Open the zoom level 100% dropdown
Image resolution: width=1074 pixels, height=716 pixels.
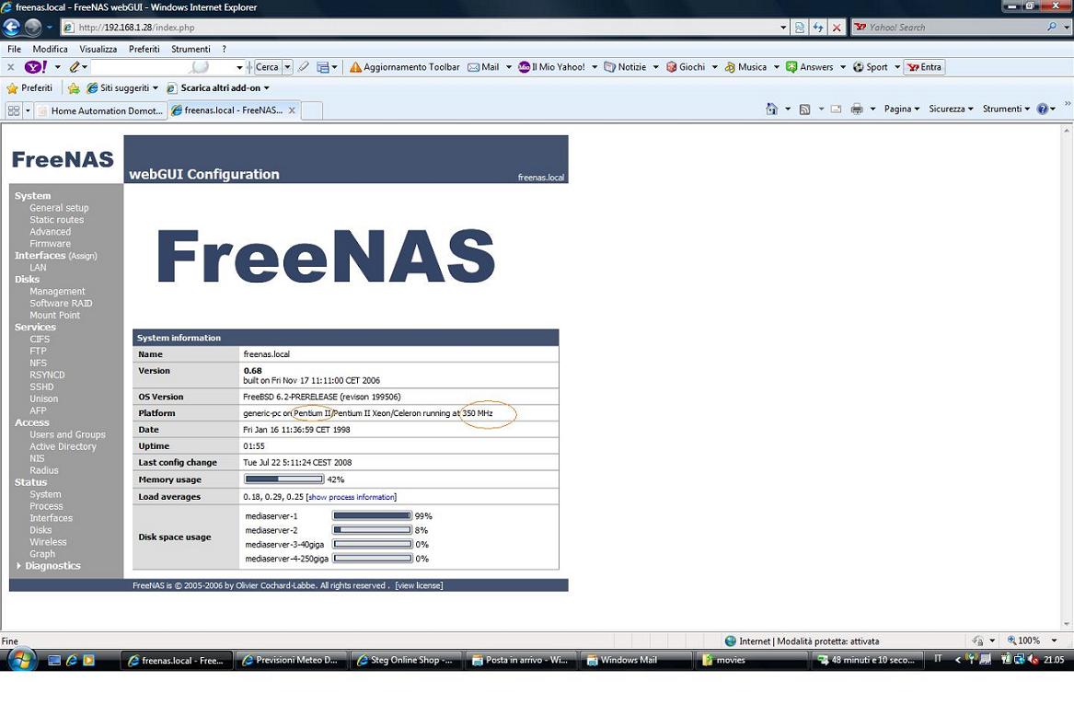click(x=1054, y=641)
